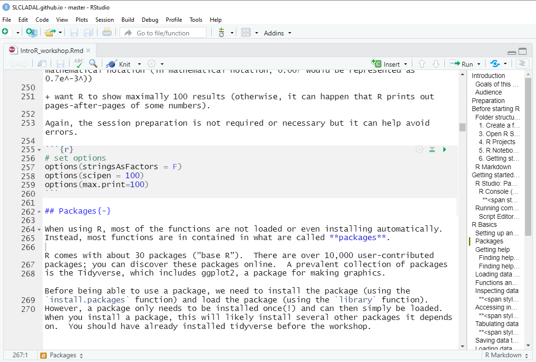Go to next section/chunk down arrow
The width and height of the screenshot is (536, 362).
point(436,64)
